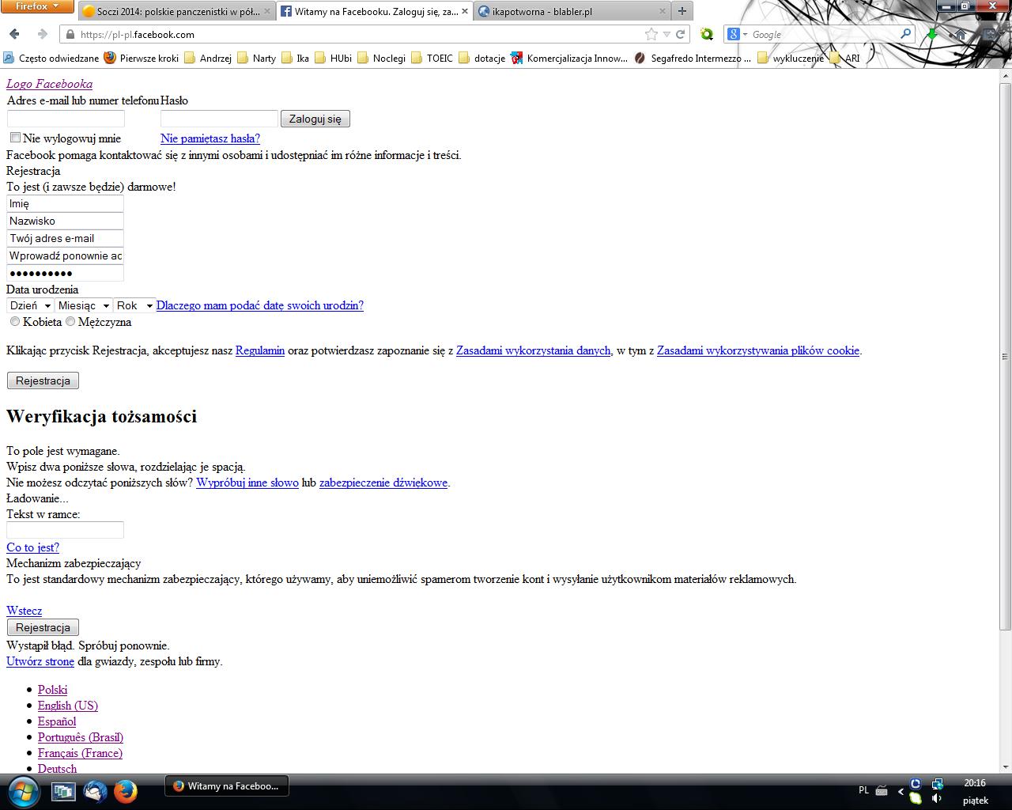Focus the Google search box
The width and height of the screenshot is (1012, 810).
coord(822,34)
